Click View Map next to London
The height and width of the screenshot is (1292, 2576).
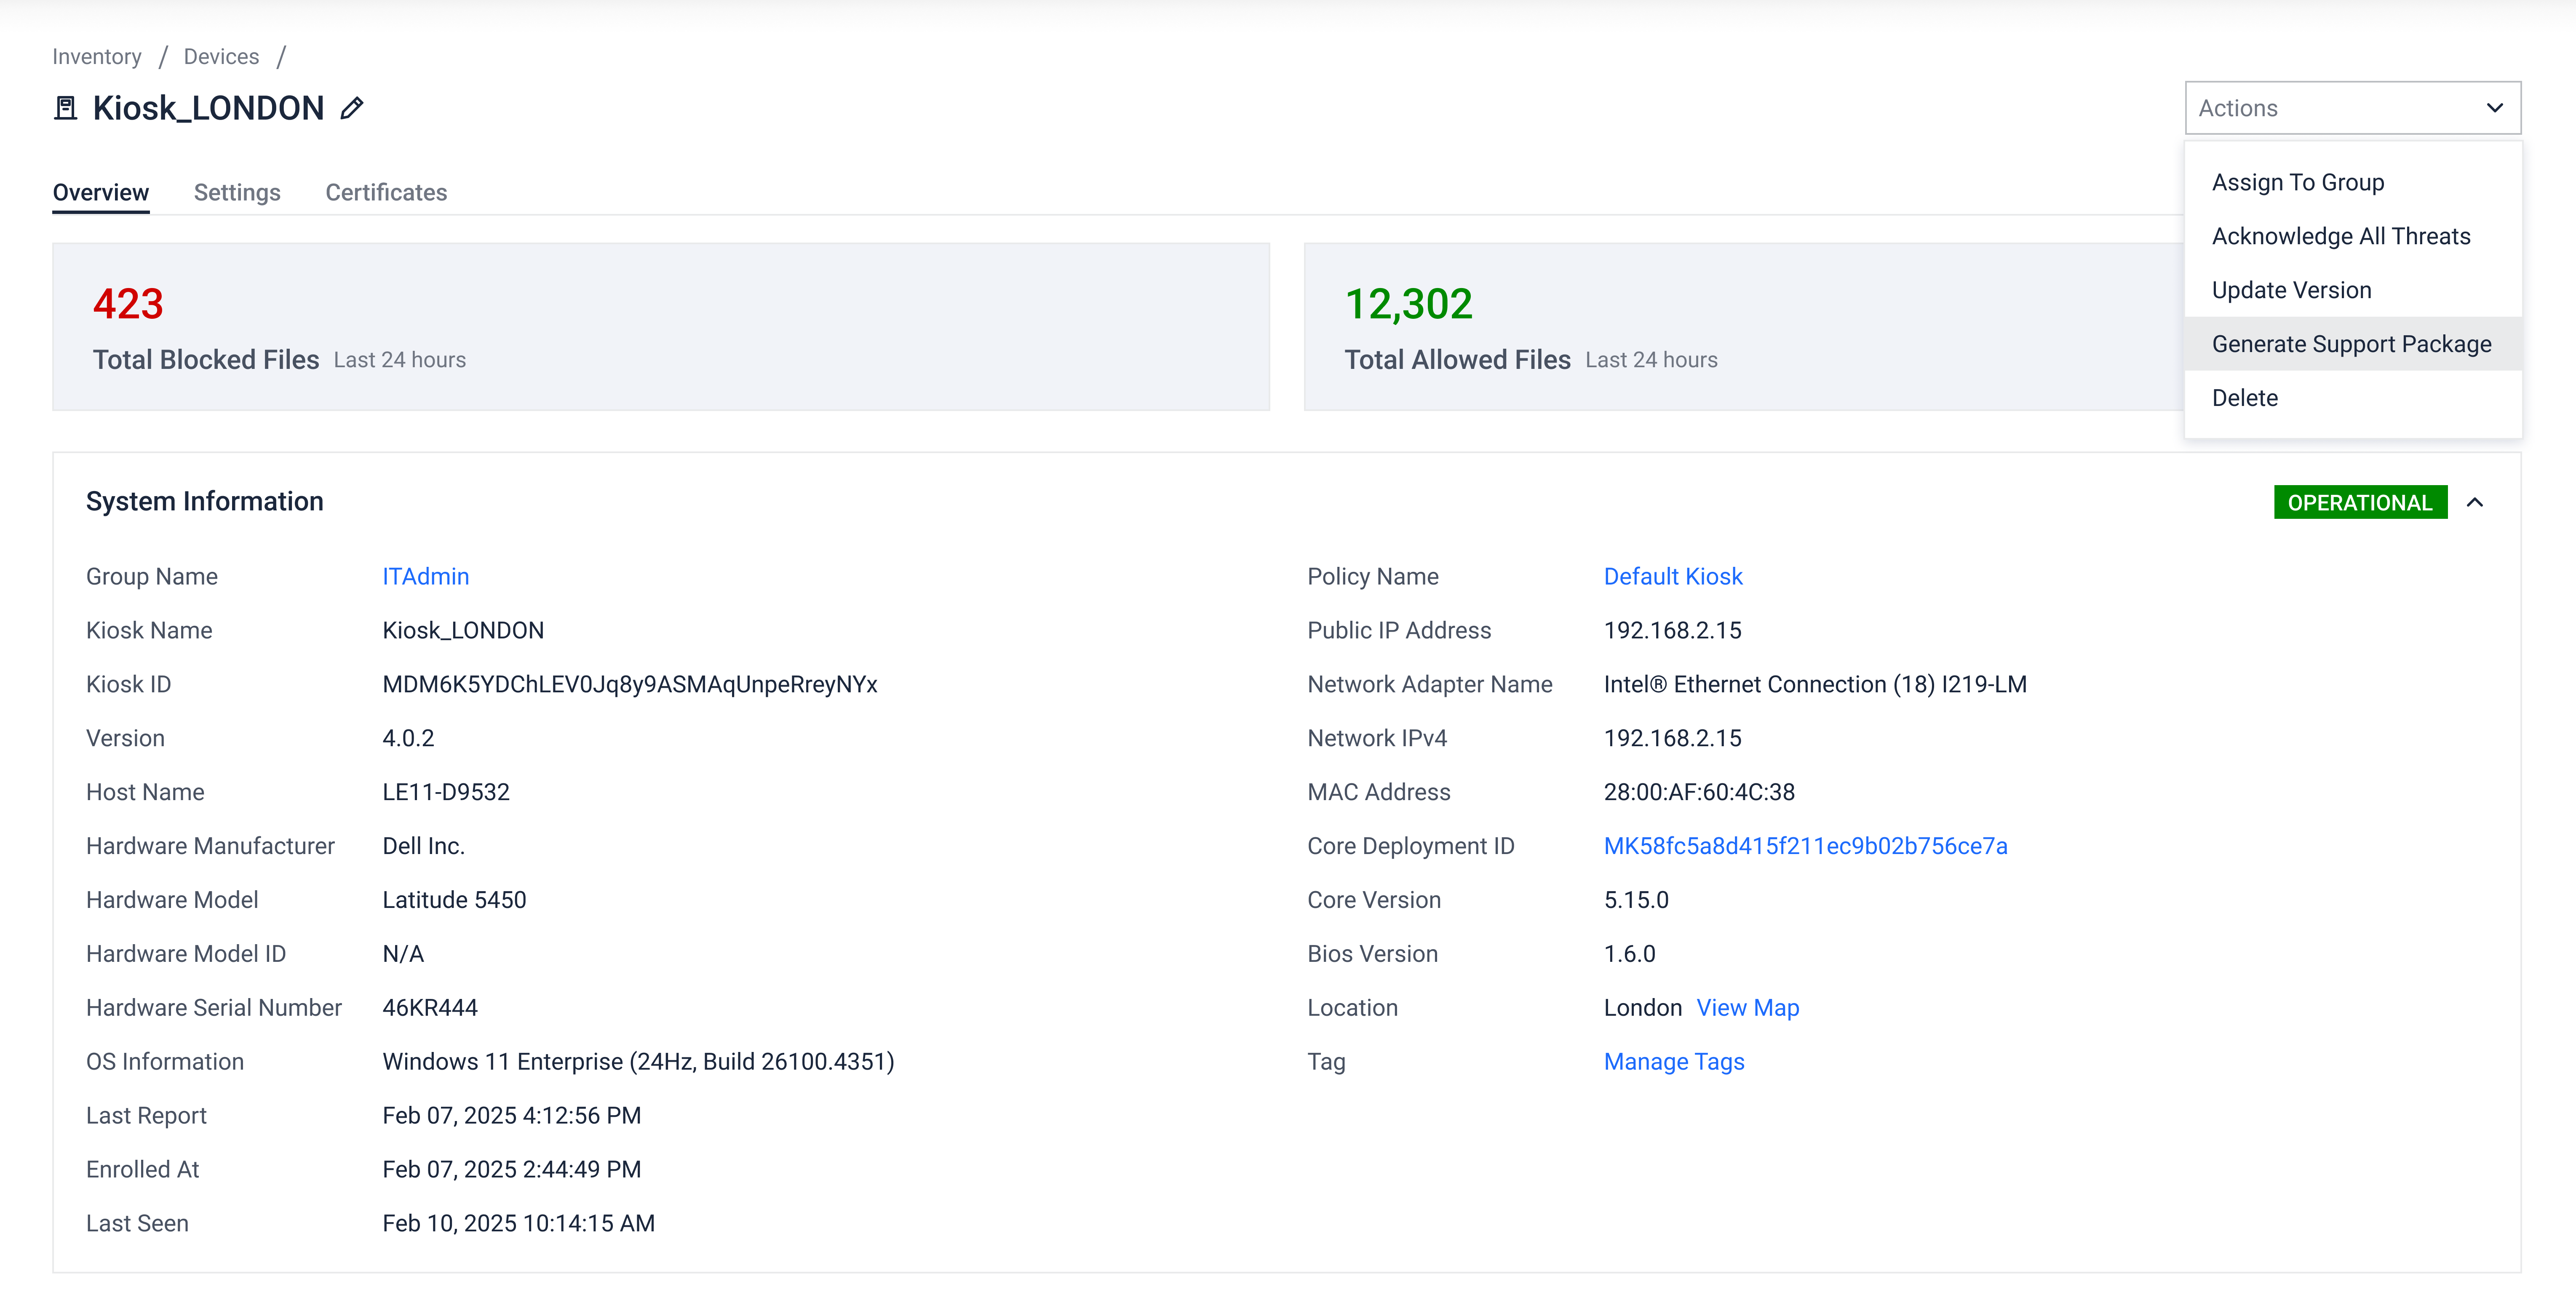coord(1747,1008)
